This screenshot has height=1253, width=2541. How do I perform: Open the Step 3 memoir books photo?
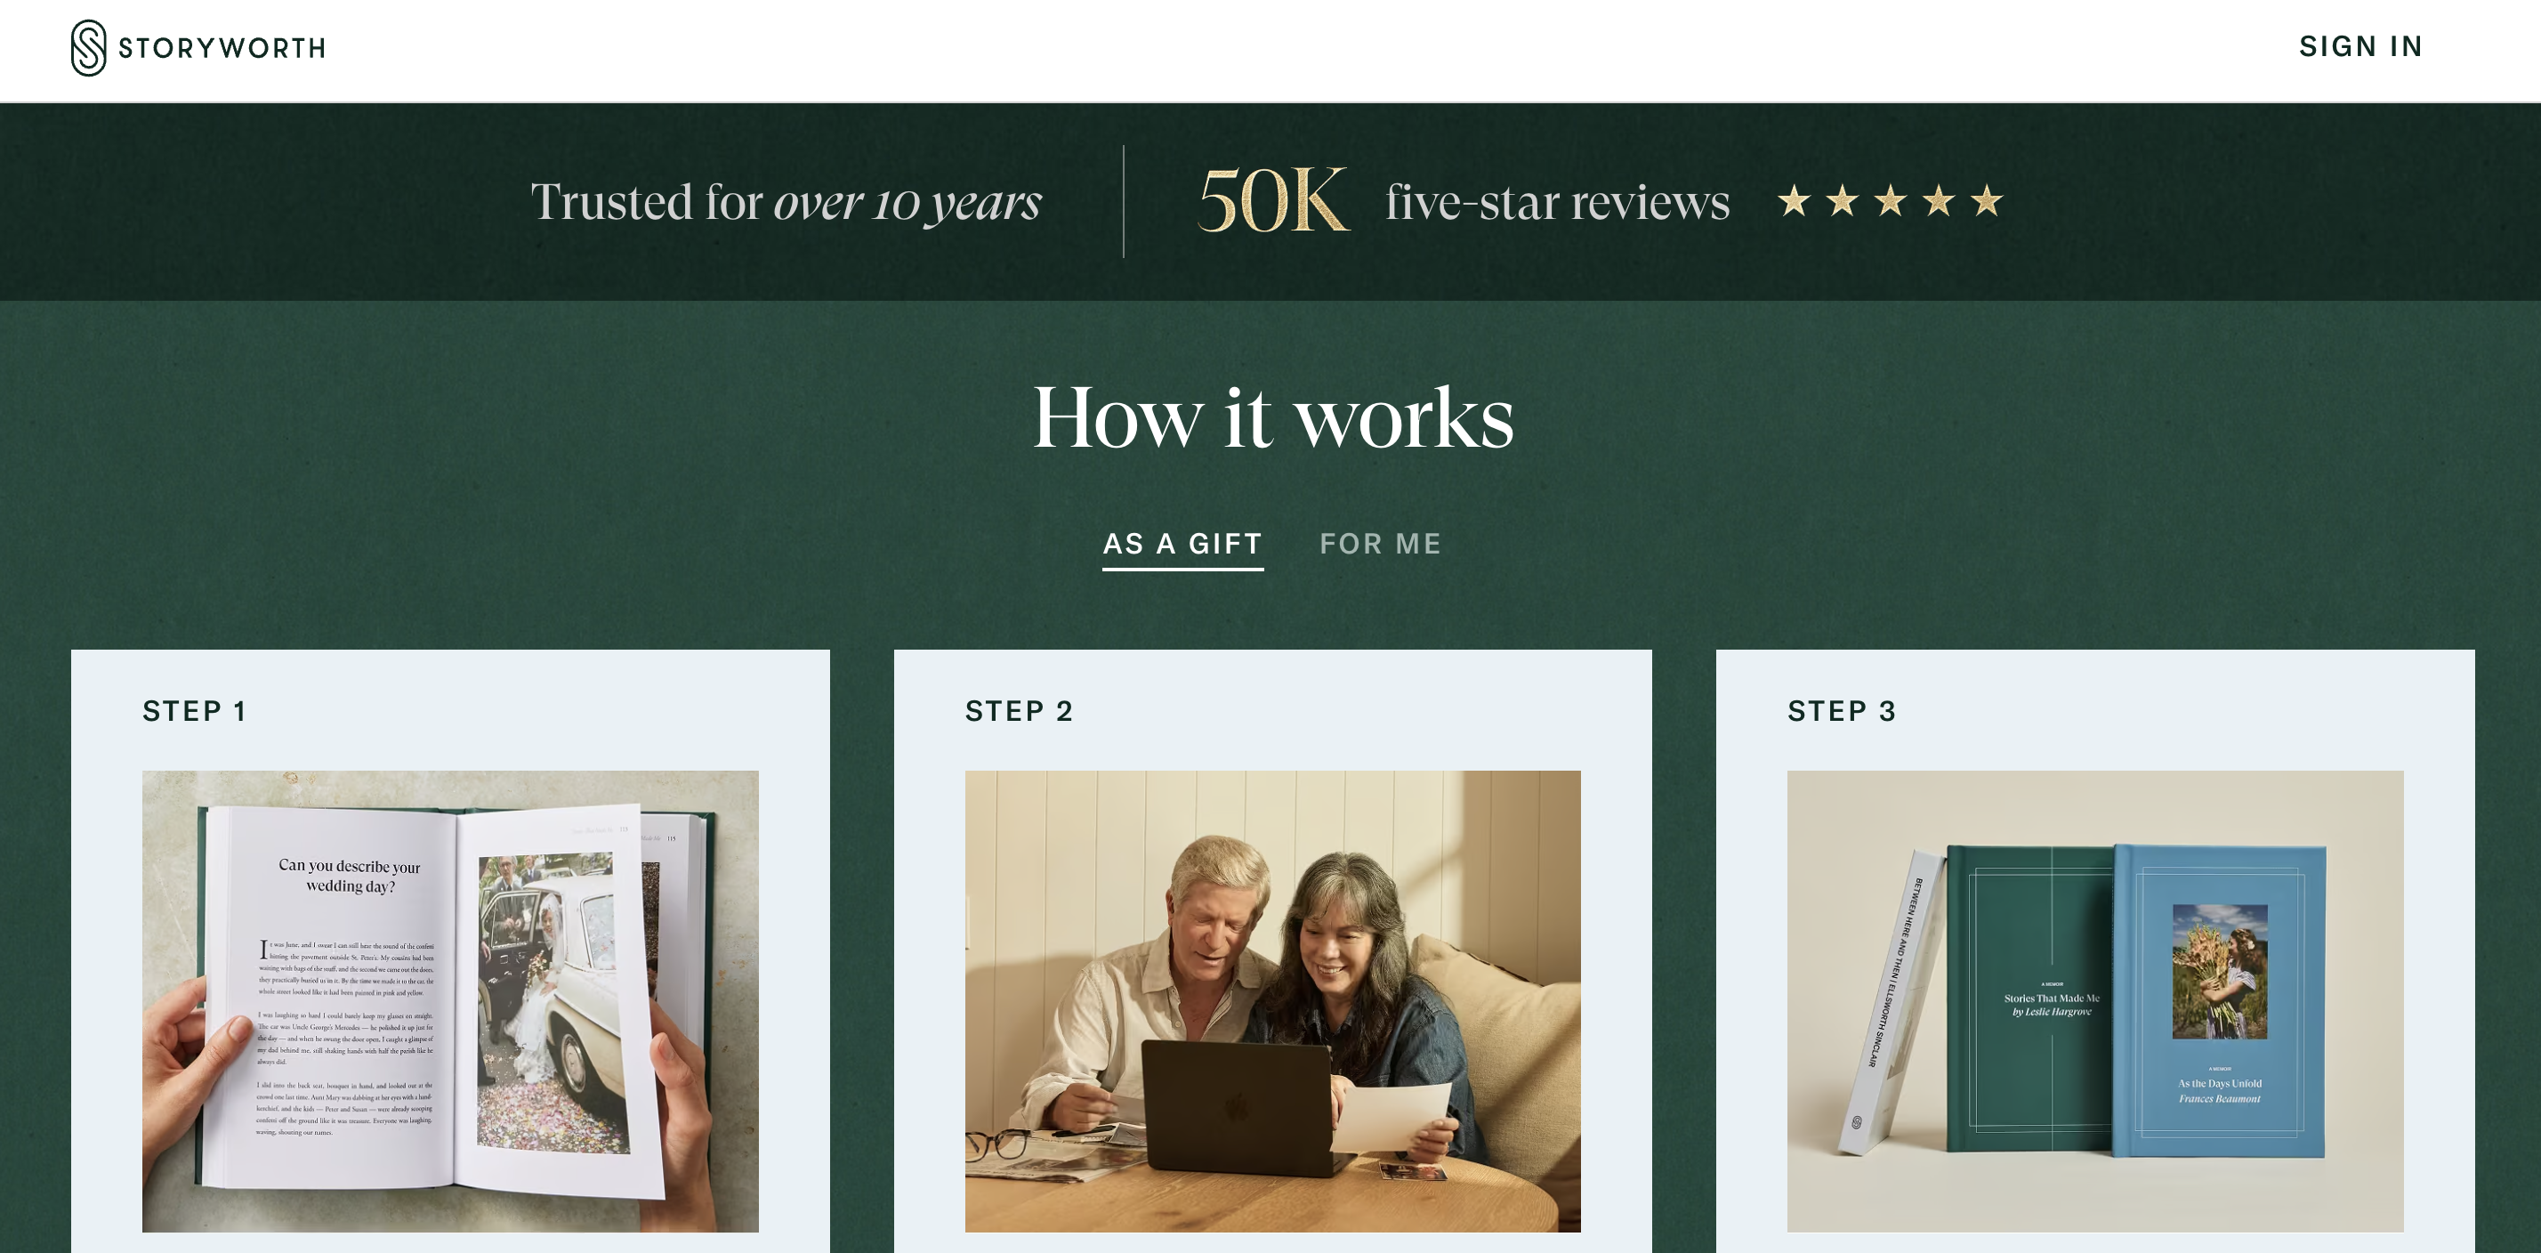2095,1000
